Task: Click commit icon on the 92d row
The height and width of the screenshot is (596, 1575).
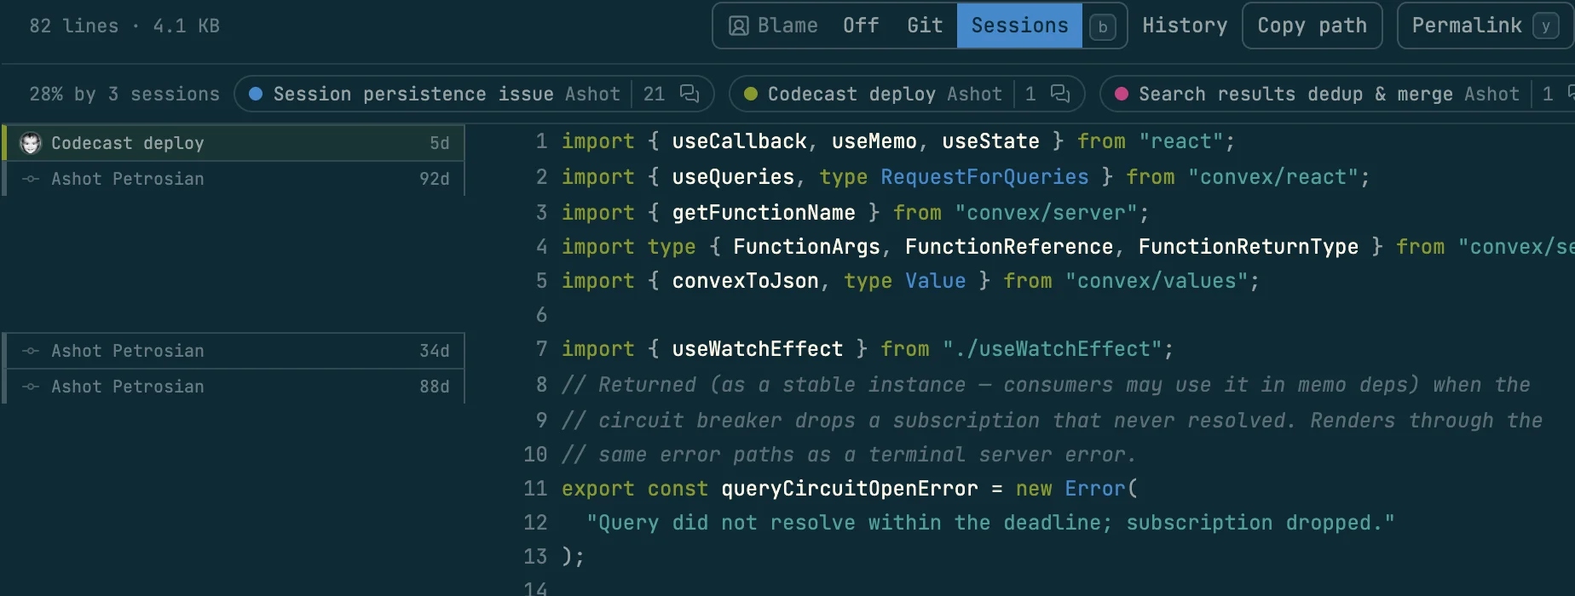Action: click(31, 179)
